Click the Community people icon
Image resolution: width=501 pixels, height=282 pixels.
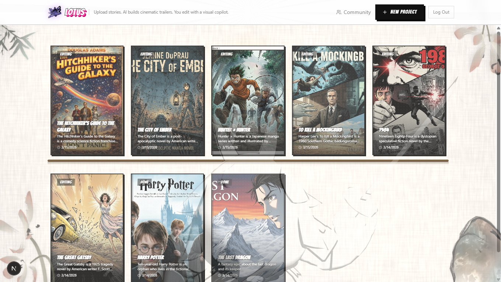[339, 12]
